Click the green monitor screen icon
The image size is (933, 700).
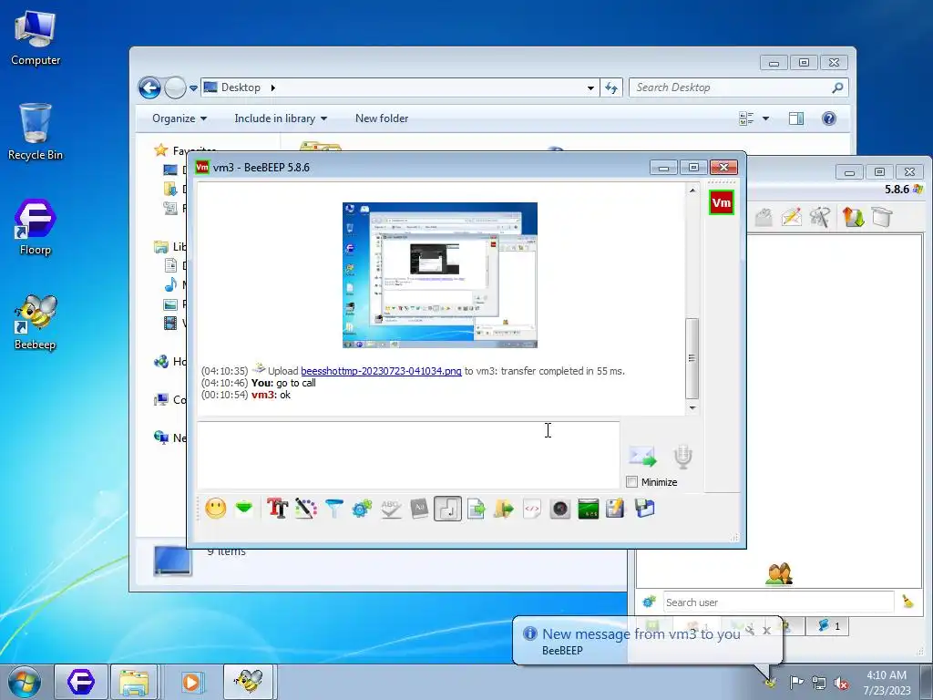point(588,509)
